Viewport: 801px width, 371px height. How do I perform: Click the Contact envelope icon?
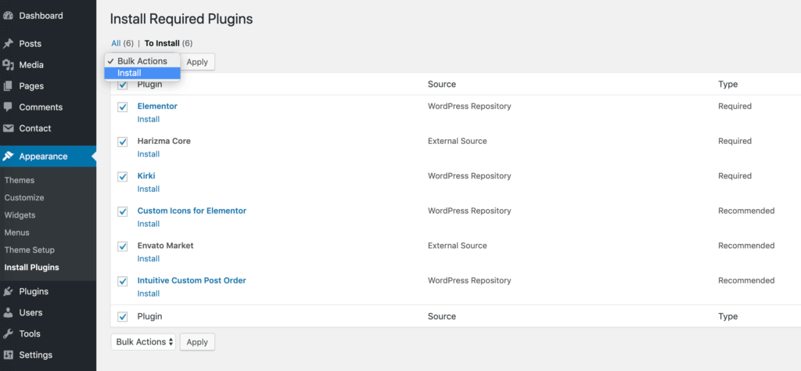click(x=8, y=128)
